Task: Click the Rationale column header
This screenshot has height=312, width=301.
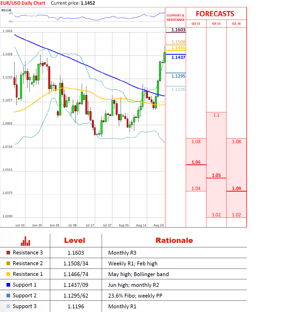Action: tap(174, 240)
